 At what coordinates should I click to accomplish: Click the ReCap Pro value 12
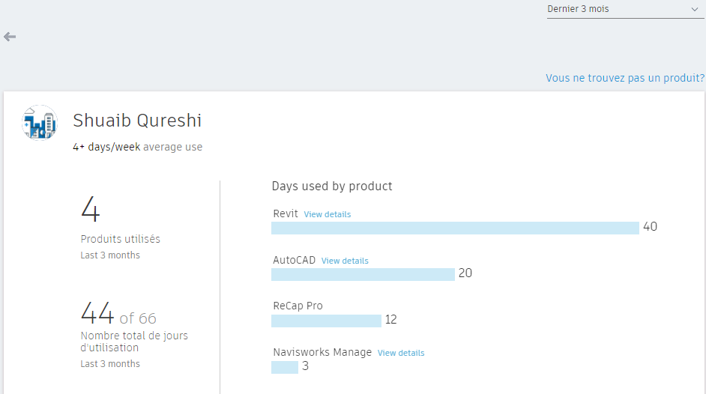point(390,319)
